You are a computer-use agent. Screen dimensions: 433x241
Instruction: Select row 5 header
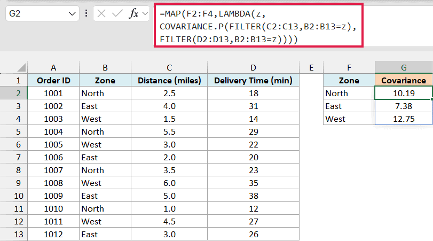[x=13, y=131]
